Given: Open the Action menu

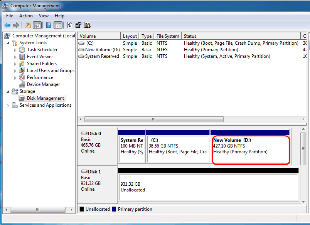Looking at the screenshot, I should click(x=26, y=16).
